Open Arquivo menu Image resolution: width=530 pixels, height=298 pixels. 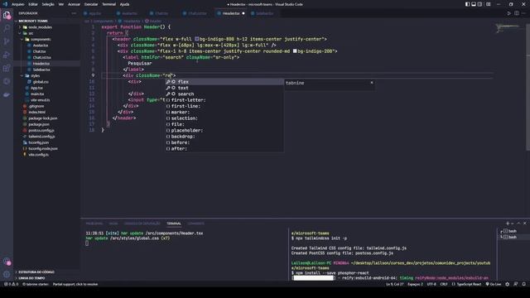pos(18,4)
